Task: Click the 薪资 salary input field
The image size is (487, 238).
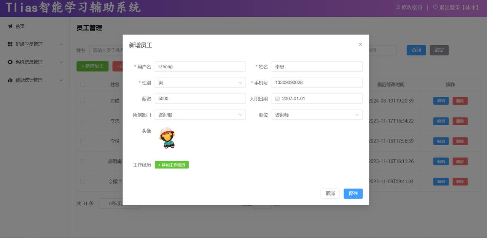Action: (200, 98)
